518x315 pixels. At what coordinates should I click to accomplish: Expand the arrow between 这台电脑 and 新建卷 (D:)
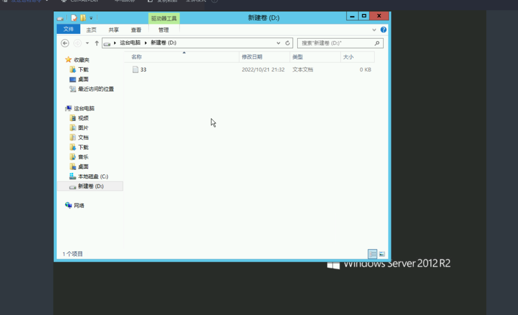pos(146,43)
